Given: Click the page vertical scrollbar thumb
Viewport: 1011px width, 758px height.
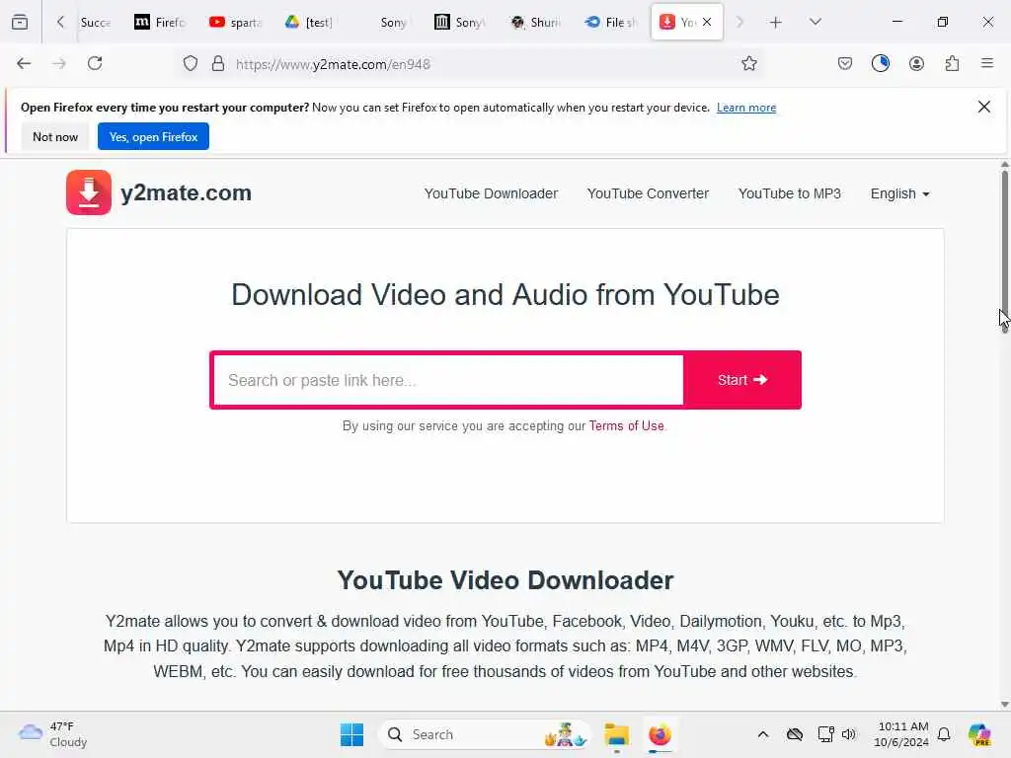Looking at the screenshot, I should click(x=1004, y=252).
